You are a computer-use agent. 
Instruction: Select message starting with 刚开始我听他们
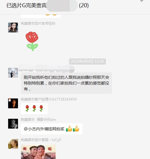[66, 83]
